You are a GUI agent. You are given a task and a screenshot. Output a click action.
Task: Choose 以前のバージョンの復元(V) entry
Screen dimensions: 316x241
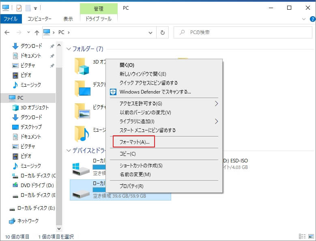(145, 113)
